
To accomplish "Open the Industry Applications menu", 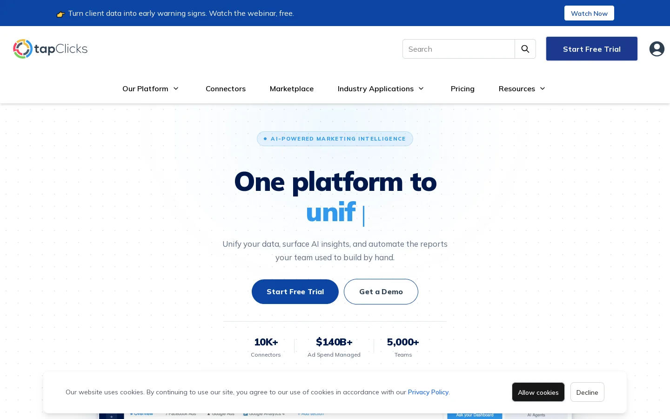I will point(375,88).
